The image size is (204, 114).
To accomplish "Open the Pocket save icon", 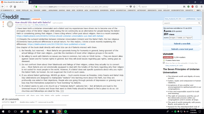I will 131,7.
